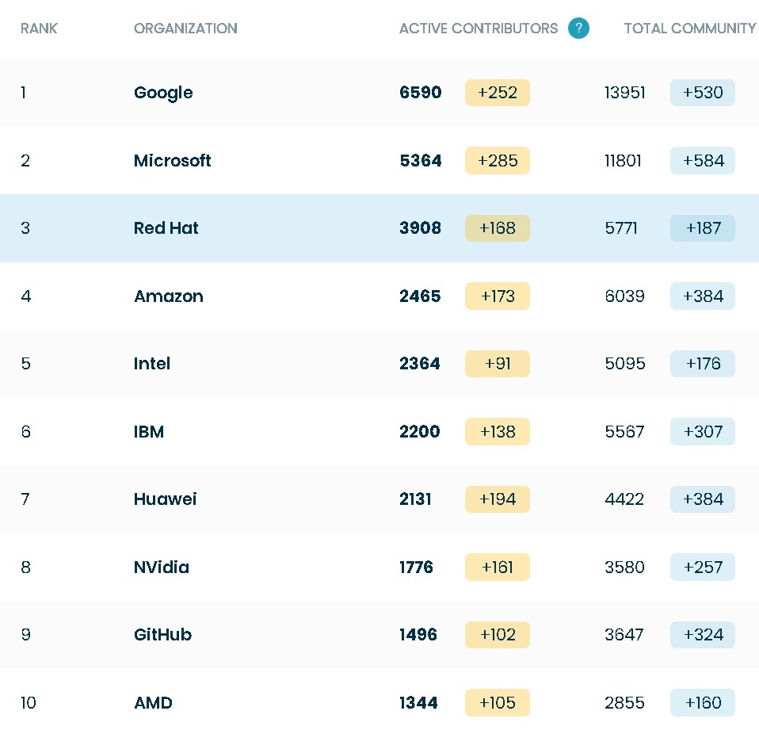Click the Intel organization name
Image resolution: width=759 pixels, height=730 pixels.
click(152, 364)
